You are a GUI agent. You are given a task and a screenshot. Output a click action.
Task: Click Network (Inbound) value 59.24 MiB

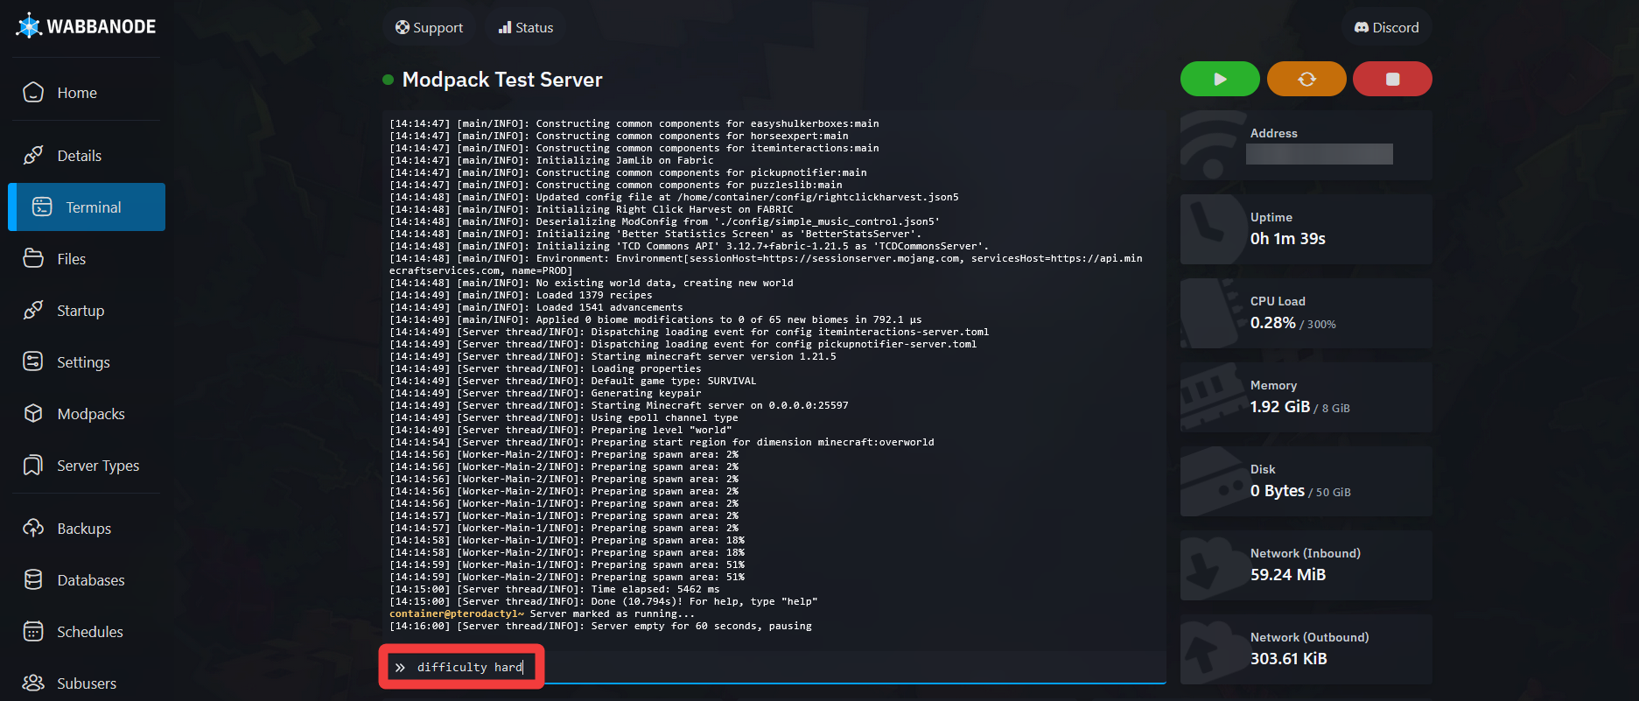pos(1288,575)
